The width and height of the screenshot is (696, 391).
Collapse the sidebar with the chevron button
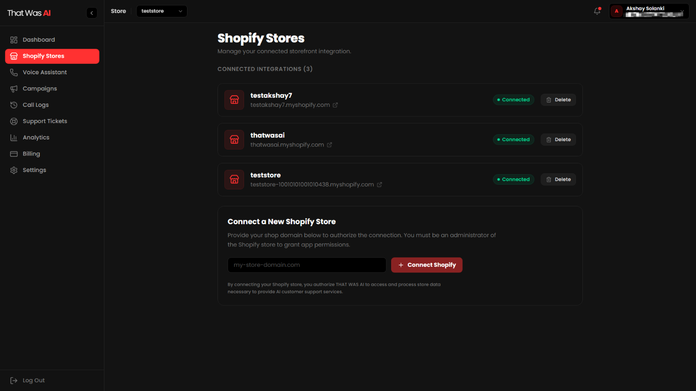click(x=92, y=13)
